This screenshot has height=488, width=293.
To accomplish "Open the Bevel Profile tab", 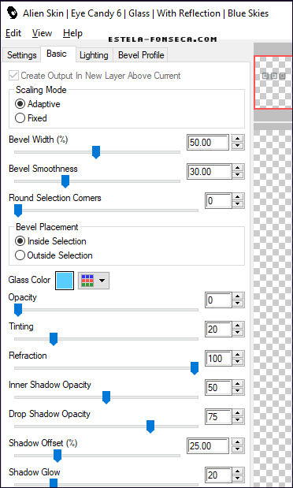I will point(141,55).
